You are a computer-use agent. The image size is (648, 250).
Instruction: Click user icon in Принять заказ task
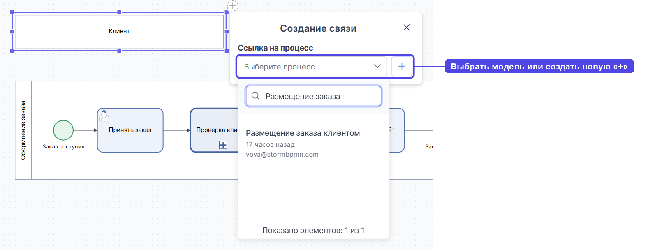pos(104,116)
